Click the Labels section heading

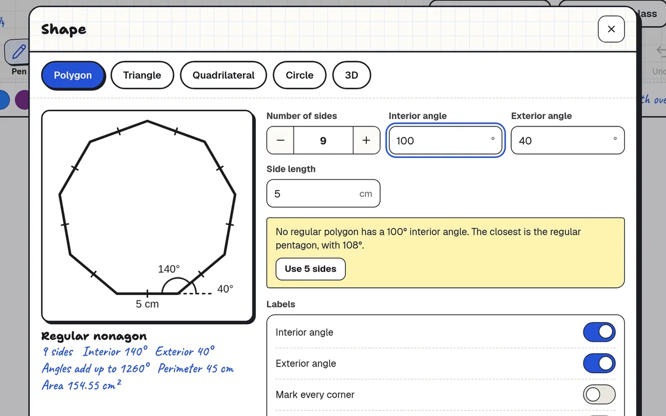(281, 304)
